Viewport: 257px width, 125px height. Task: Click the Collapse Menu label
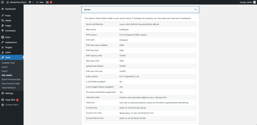(x=12, y=105)
